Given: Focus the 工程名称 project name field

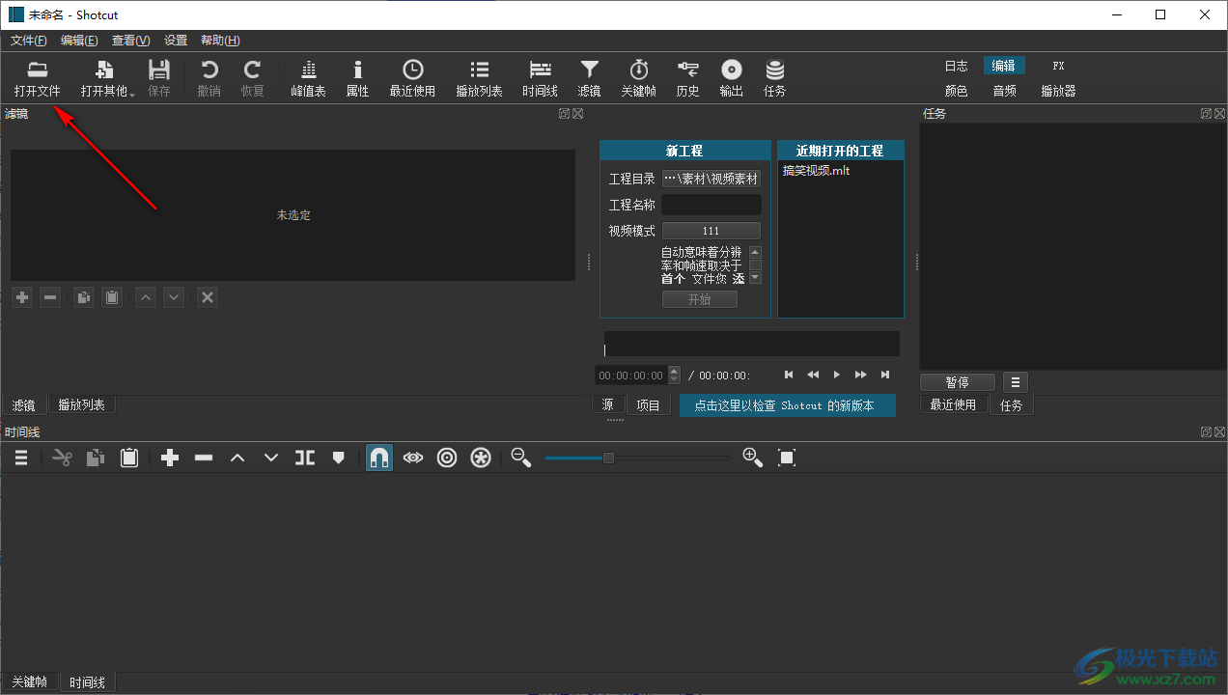Looking at the screenshot, I should click(712, 205).
